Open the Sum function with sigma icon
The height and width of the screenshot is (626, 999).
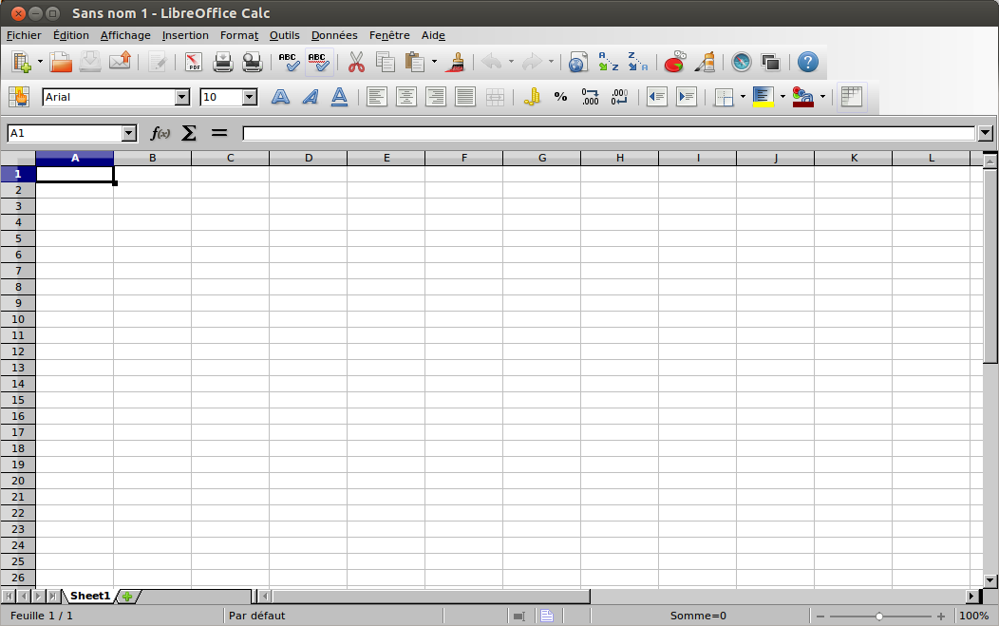pyautogui.click(x=188, y=133)
